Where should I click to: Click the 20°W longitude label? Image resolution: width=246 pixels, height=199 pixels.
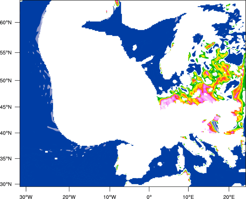[x=69, y=197]
